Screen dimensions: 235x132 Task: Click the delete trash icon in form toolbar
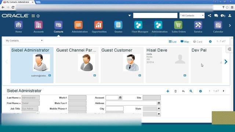[x=176, y=91]
